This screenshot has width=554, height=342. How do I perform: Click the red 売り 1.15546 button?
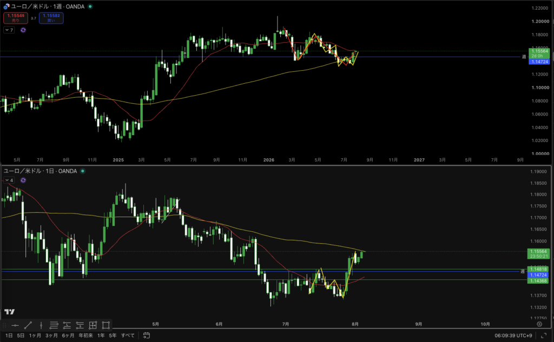(16, 18)
